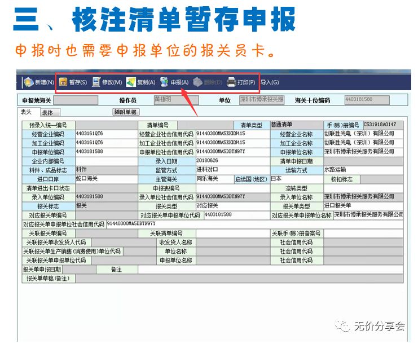Switch to the 表头 tab

(x=27, y=112)
